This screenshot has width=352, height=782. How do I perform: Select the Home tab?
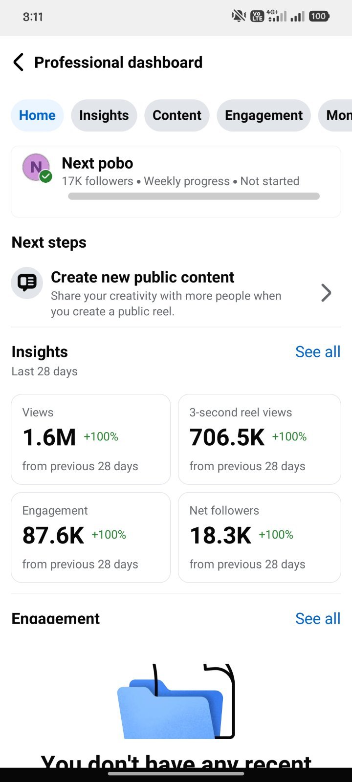[37, 115]
